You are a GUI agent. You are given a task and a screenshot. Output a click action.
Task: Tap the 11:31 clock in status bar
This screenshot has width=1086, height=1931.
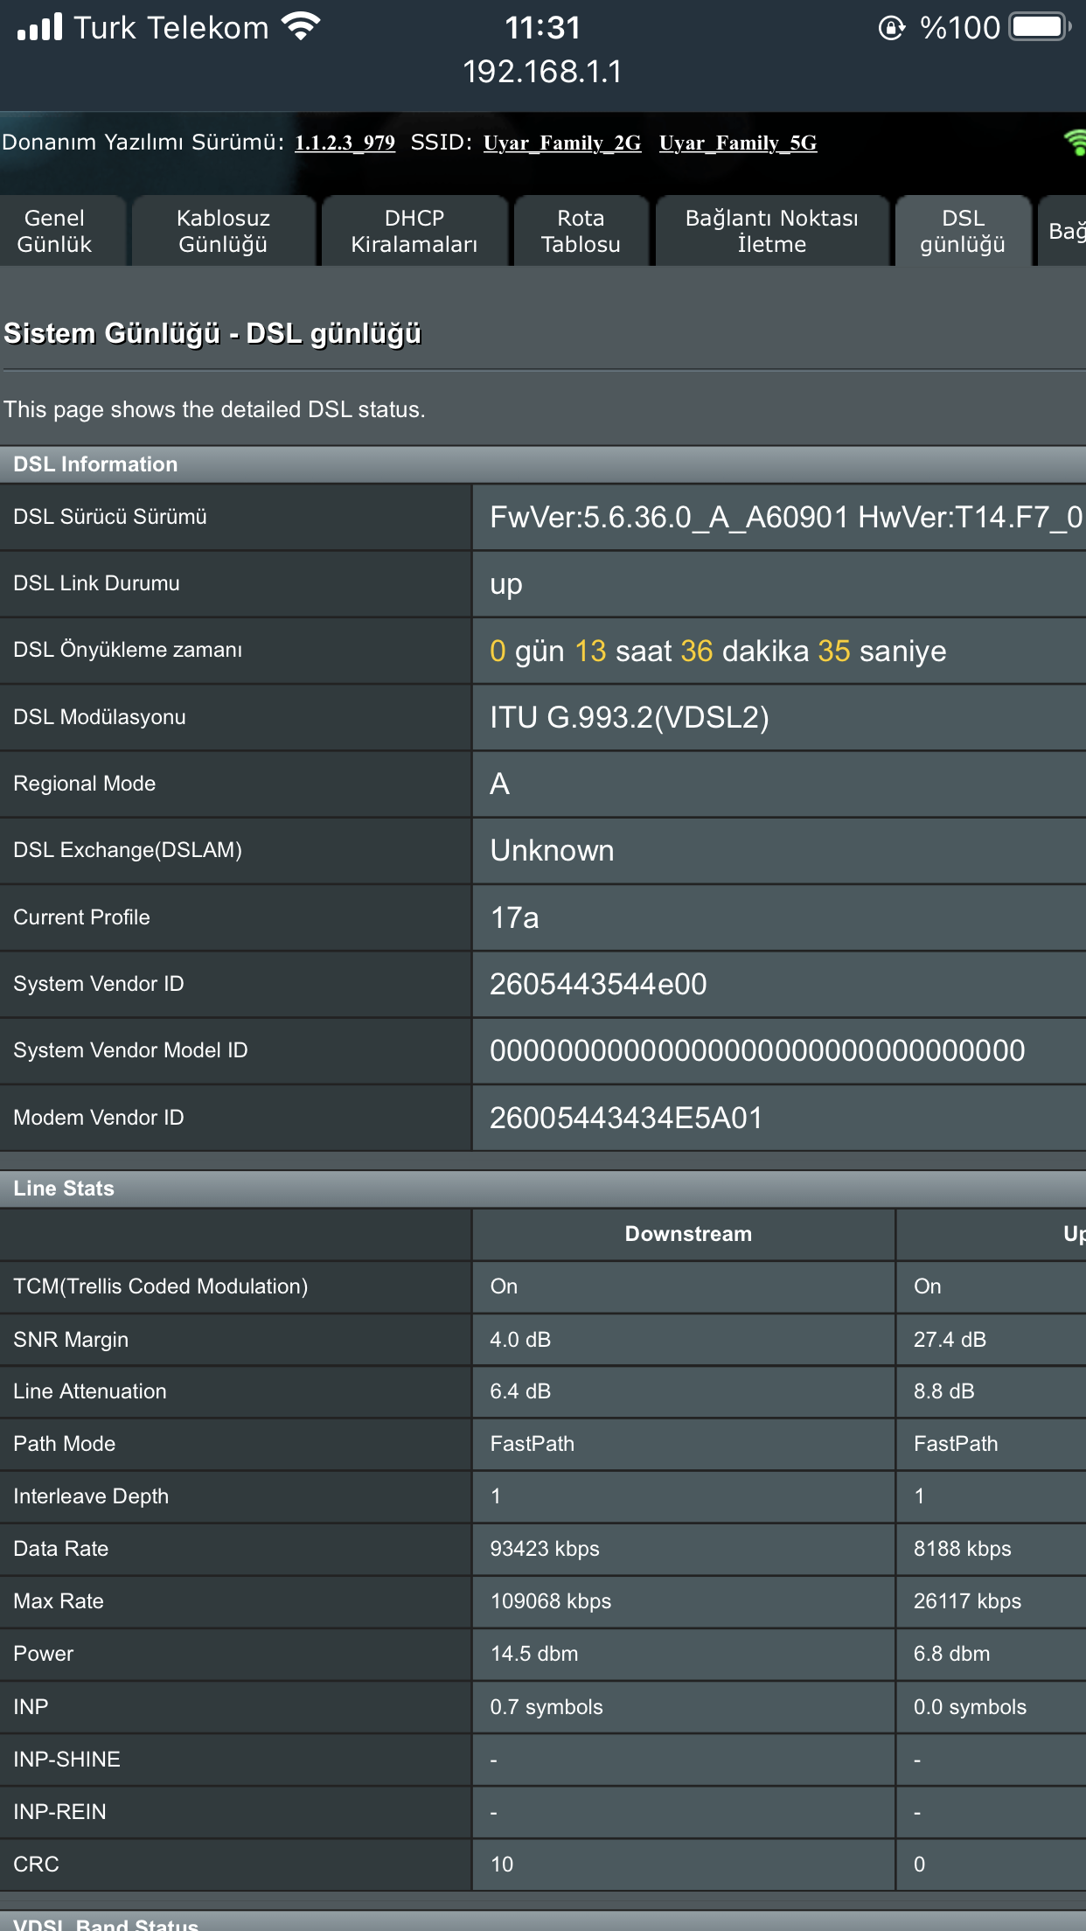coord(542,28)
